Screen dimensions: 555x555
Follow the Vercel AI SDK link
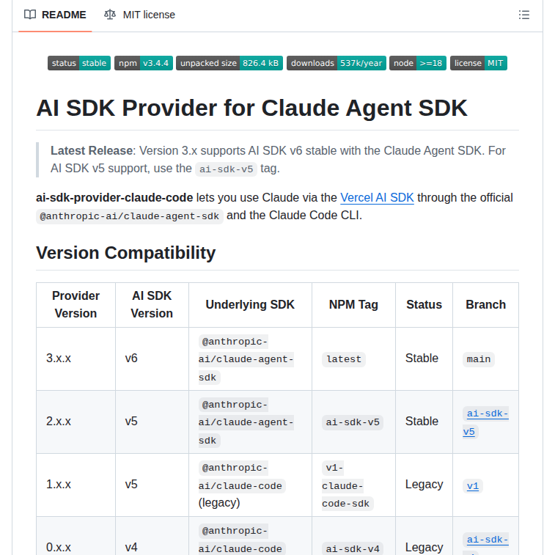(x=377, y=197)
